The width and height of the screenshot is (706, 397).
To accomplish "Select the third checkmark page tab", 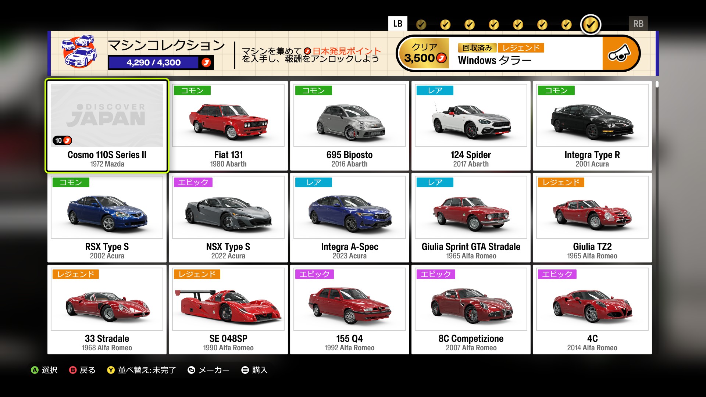I will pyautogui.click(x=470, y=25).
